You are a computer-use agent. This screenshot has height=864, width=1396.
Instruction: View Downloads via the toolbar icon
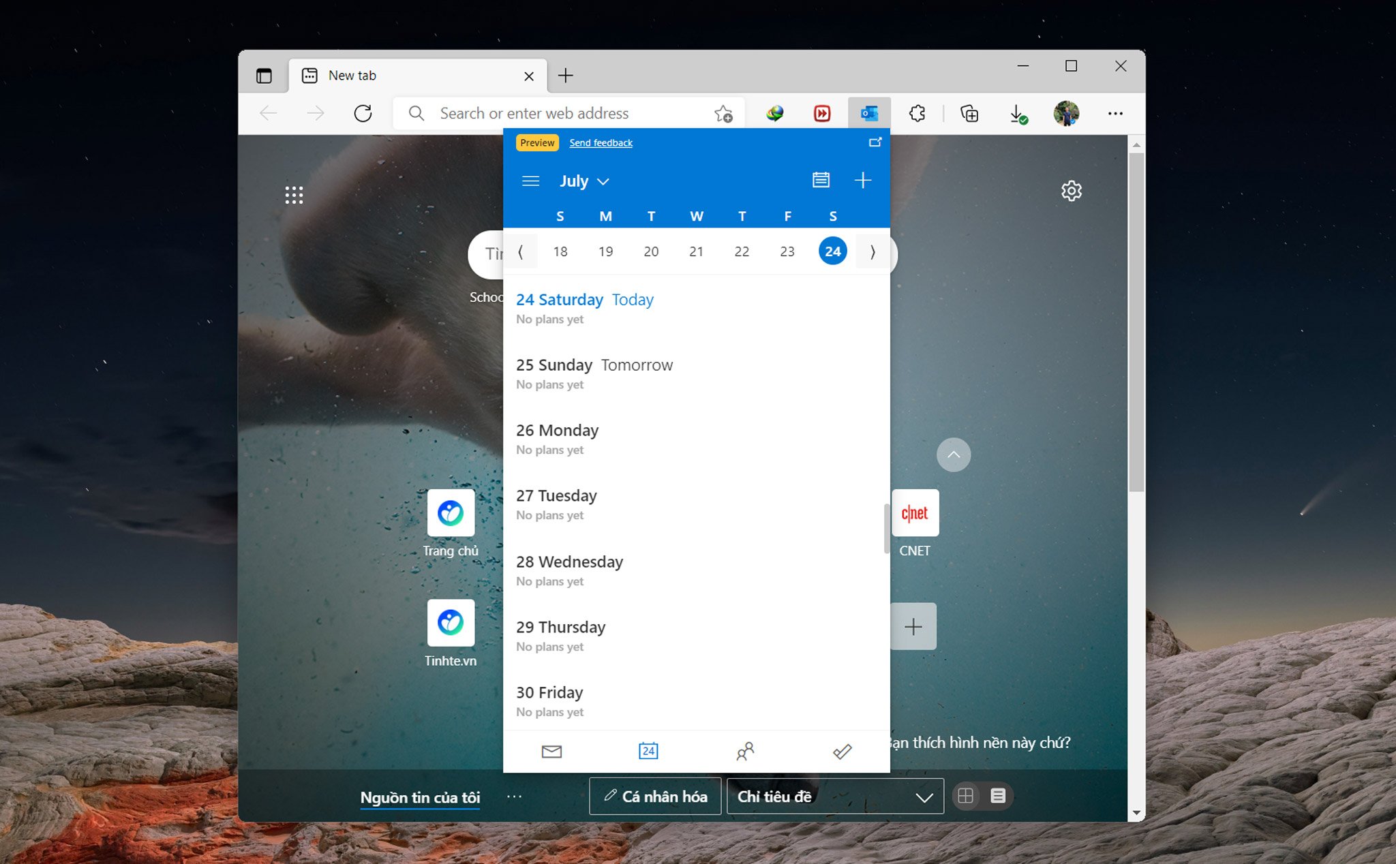coord(1016,113)
